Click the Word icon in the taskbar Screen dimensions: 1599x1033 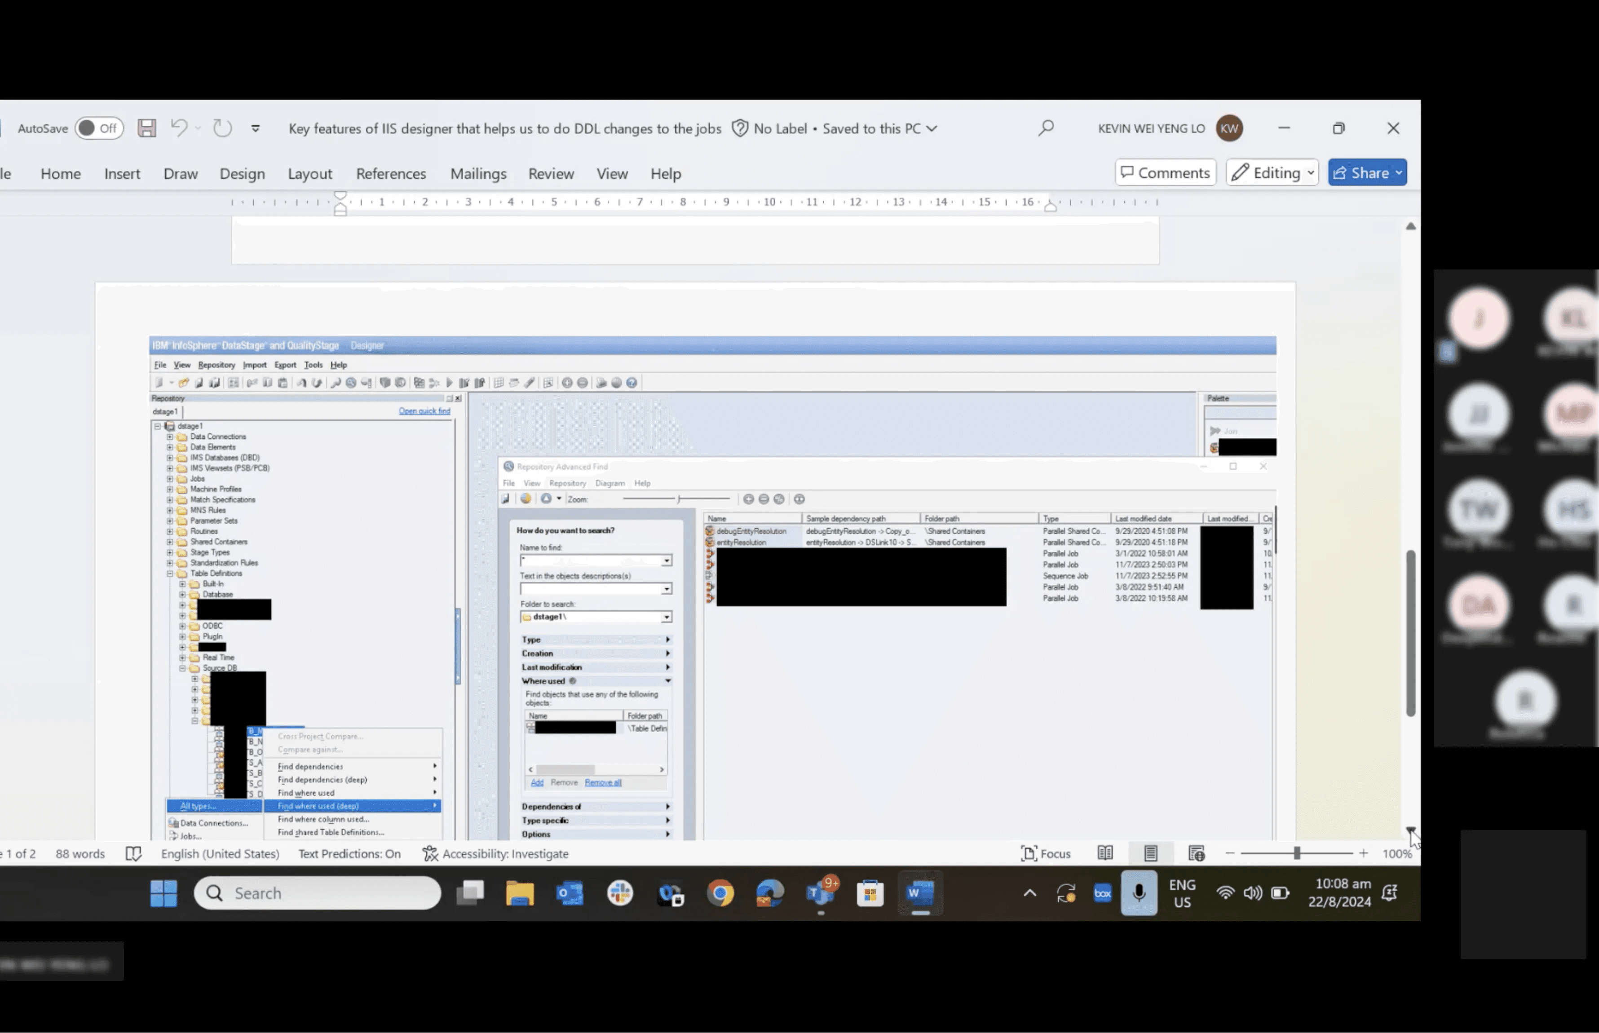(x=920, y=893)
